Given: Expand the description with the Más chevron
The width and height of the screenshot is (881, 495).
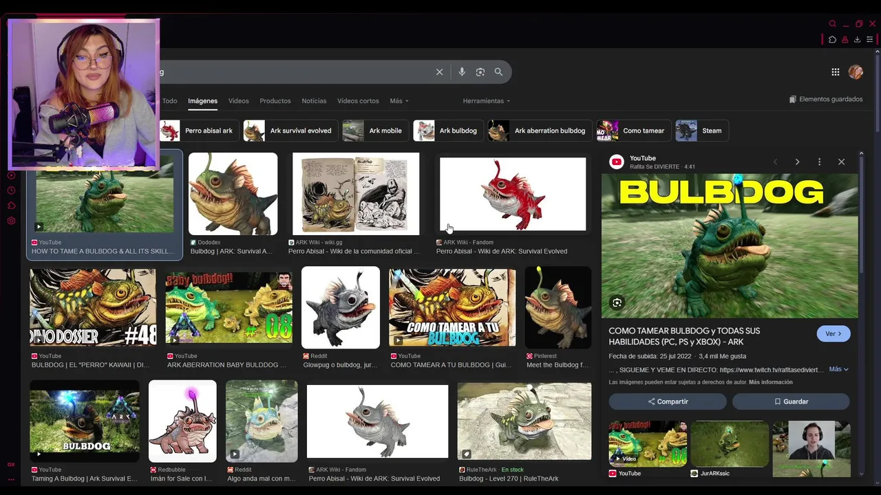Looking at the screenshot, I should pos(838,369).
